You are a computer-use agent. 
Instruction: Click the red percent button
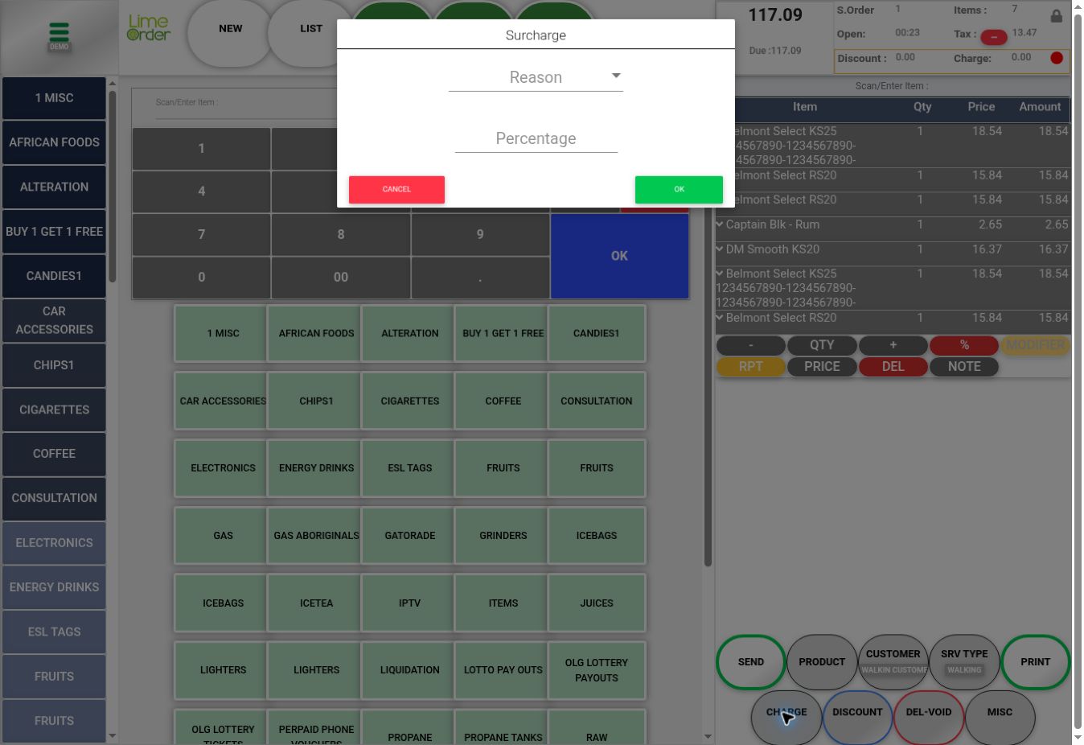[964, 345]
